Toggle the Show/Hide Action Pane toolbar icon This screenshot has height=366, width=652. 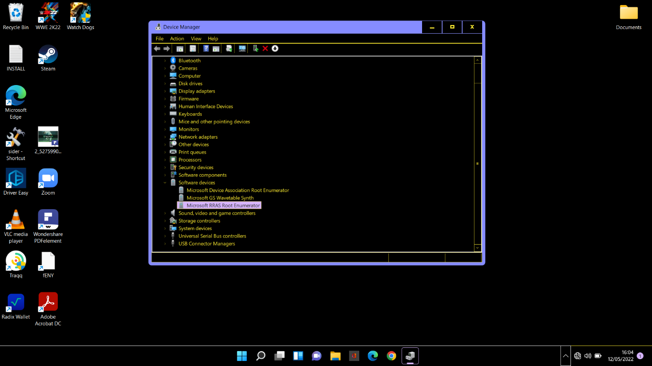tap(216, 49)
